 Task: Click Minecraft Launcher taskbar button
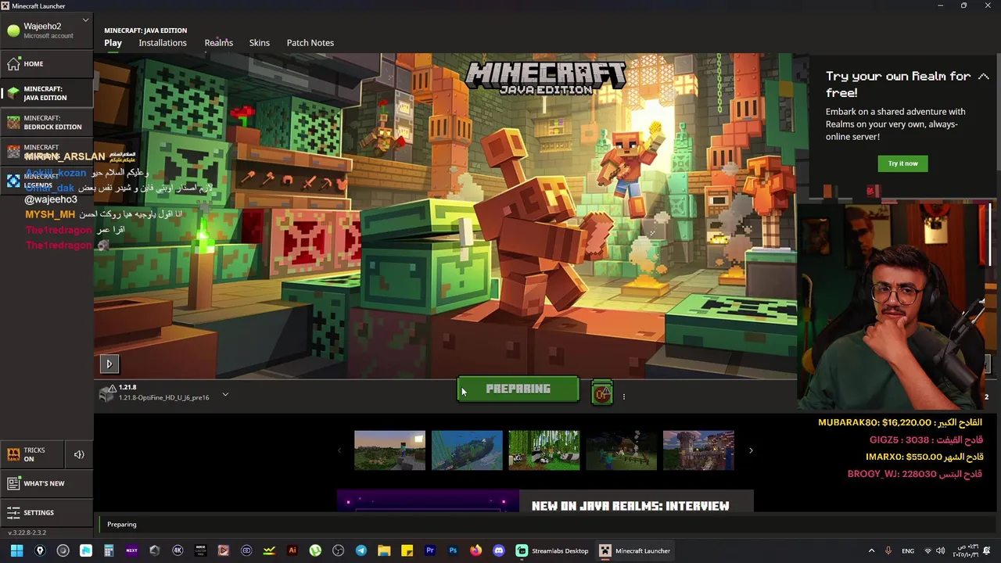coord(635,550)
